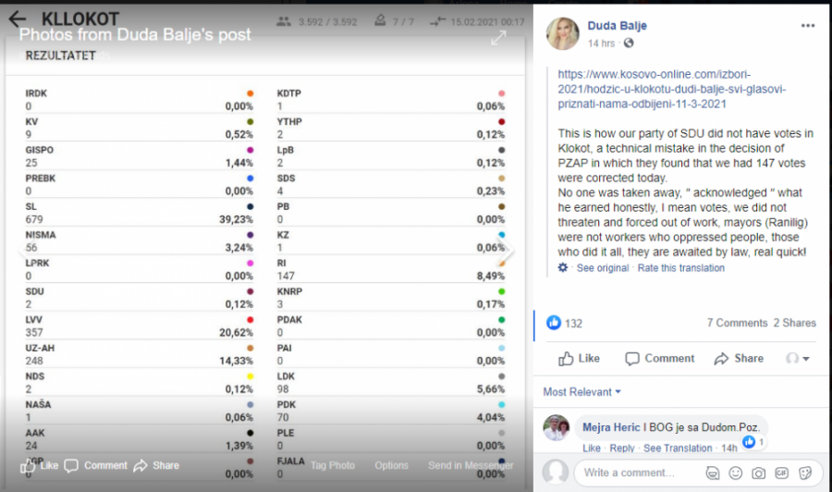
Task: Add a sticker to the comment
Action: click(x=805, y=473)
